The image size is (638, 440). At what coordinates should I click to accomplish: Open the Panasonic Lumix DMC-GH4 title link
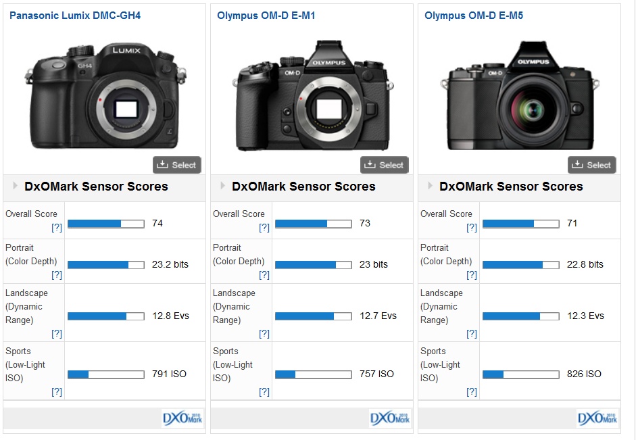pos(75,16)
